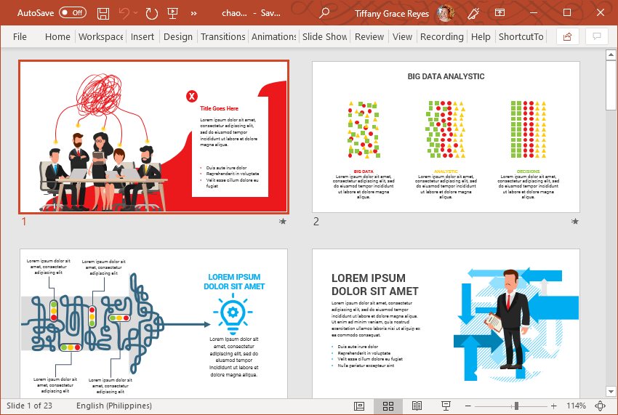Click the Share icon on the ribbon
This screenshot has height=415, width=618.
point(568,36)
